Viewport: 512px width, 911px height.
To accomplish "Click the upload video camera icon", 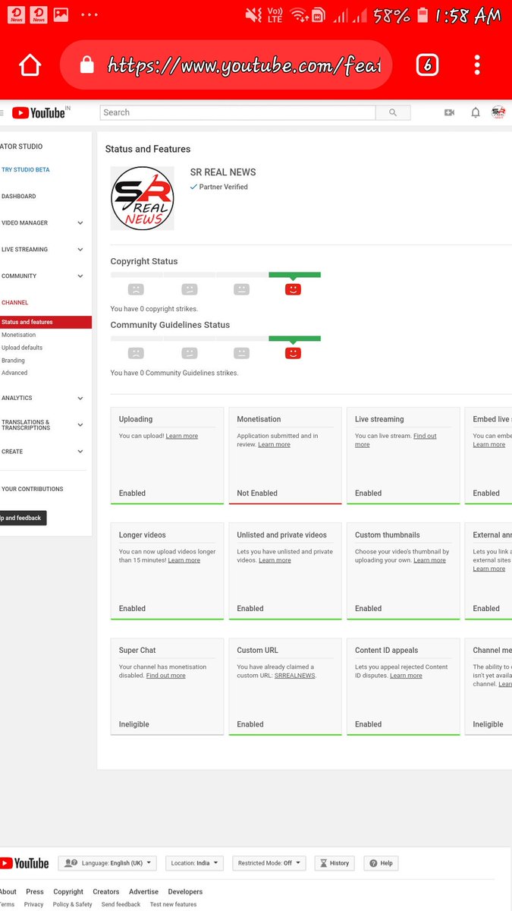I will tap(449, 112).
